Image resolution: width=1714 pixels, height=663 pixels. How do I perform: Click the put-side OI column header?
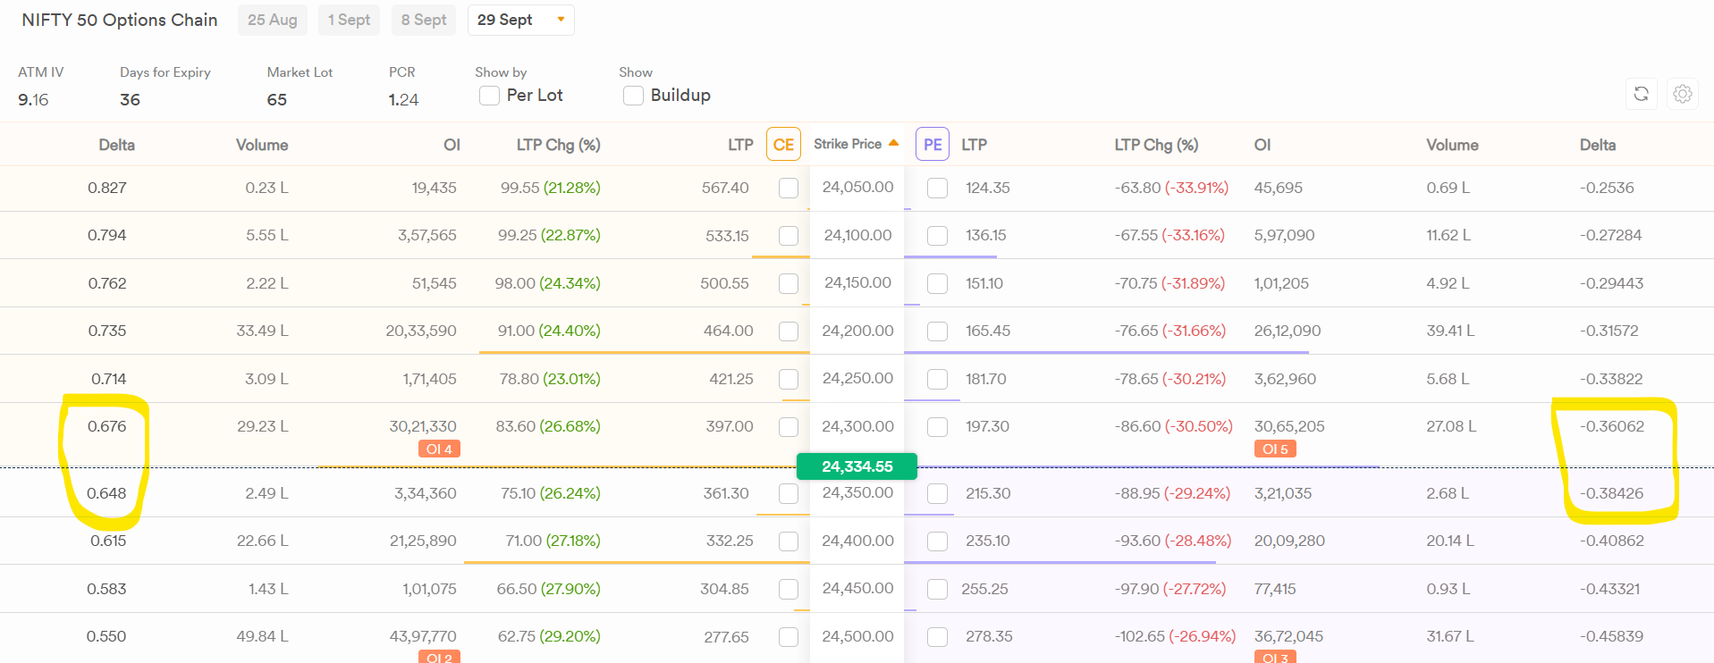1262,145
